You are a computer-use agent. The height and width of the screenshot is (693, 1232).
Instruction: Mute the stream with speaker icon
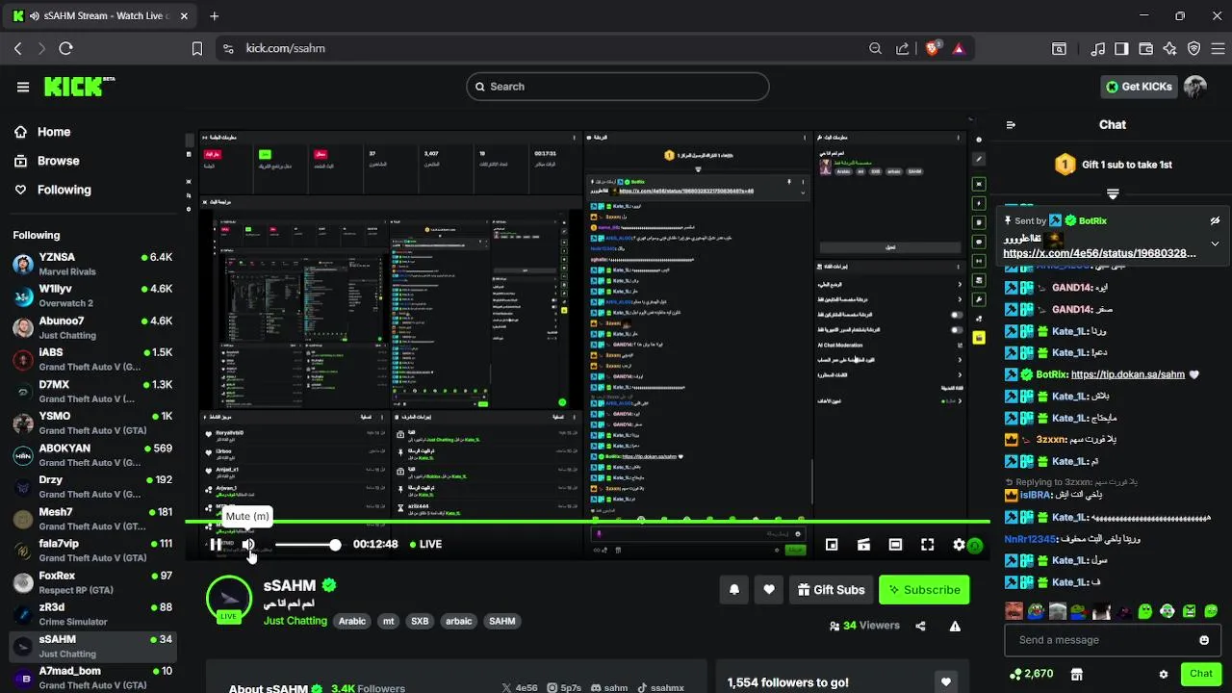tap(248, 545)
